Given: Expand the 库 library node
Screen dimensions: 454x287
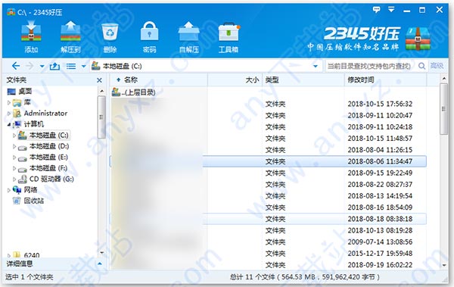Looking at the screenshot, I should (9, 103).
